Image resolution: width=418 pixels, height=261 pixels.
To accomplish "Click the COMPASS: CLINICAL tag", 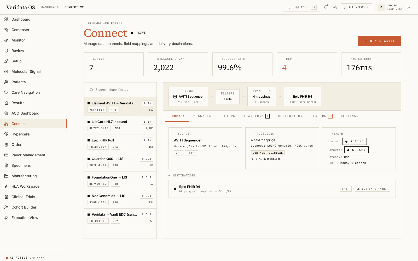I will [x=268, y=153].
